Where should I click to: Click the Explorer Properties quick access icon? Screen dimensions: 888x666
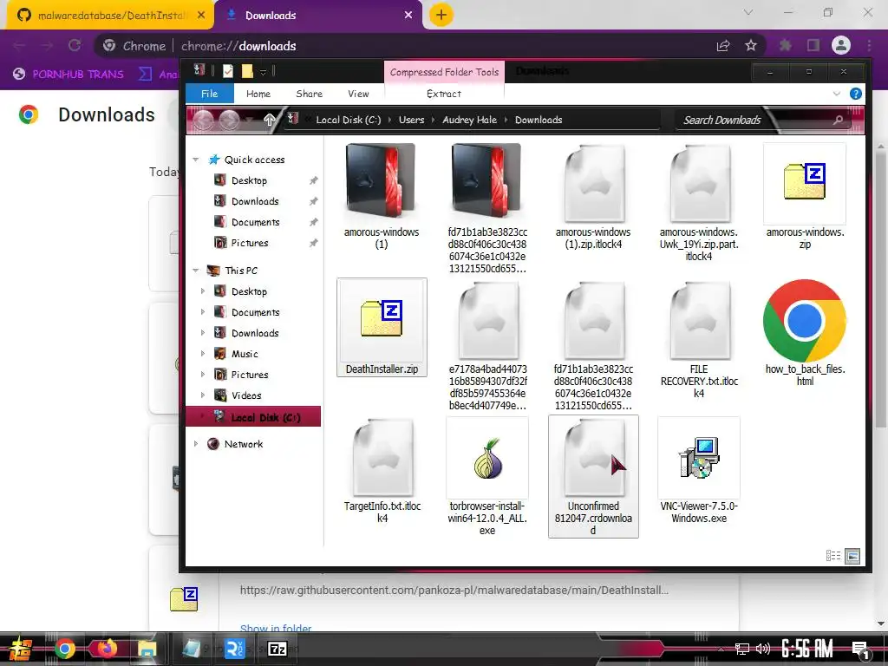click(x=228, y=71)
